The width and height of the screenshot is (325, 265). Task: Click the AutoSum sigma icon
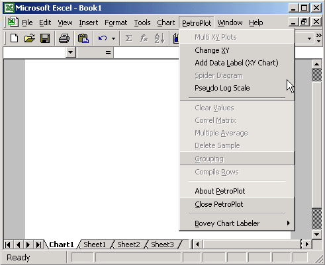click(x=128, y=38)
